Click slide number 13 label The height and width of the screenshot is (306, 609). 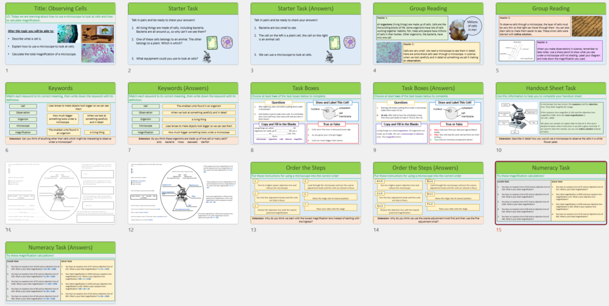[253, 230]
